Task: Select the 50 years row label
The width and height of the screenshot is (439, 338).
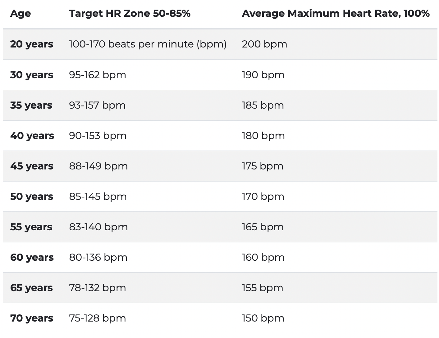Action: pos(32,196)
